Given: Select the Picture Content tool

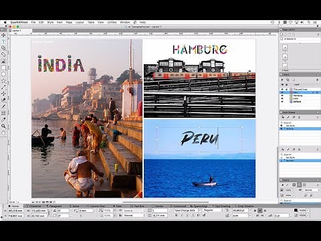Looking at the screenshot, I should pos(3,61).
